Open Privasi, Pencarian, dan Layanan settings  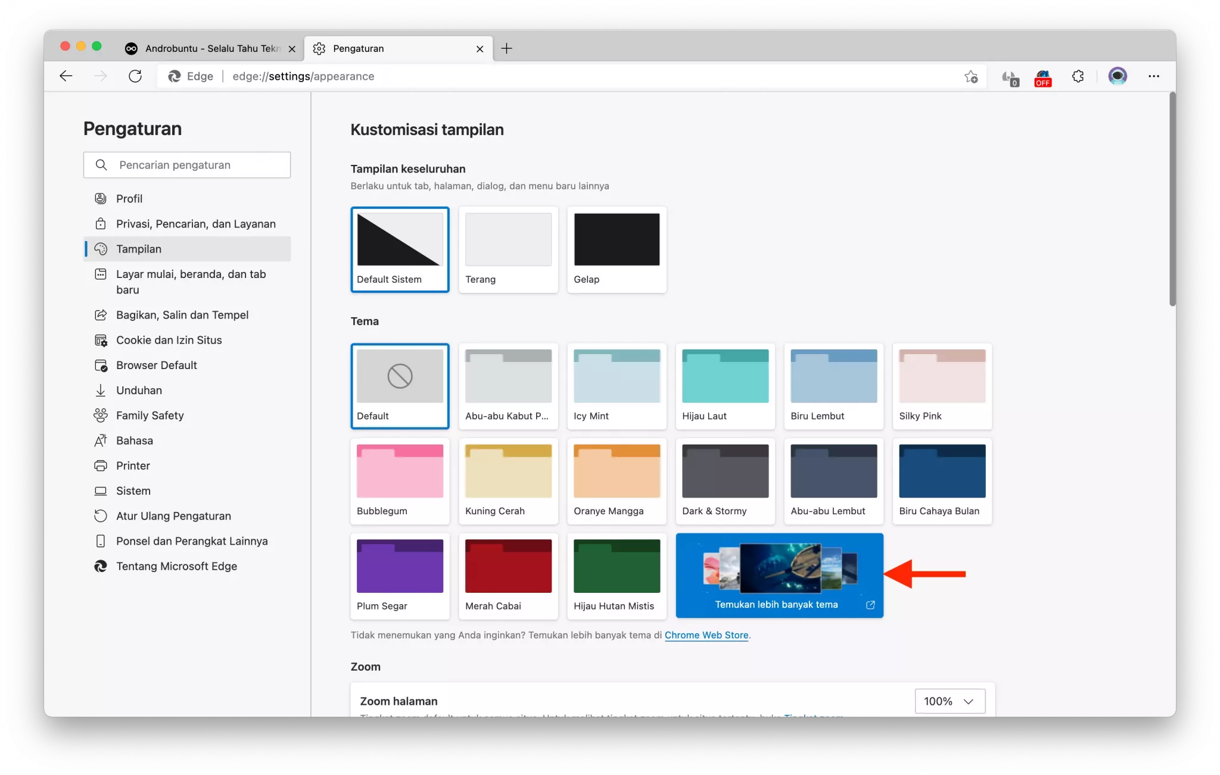point(195,224)
